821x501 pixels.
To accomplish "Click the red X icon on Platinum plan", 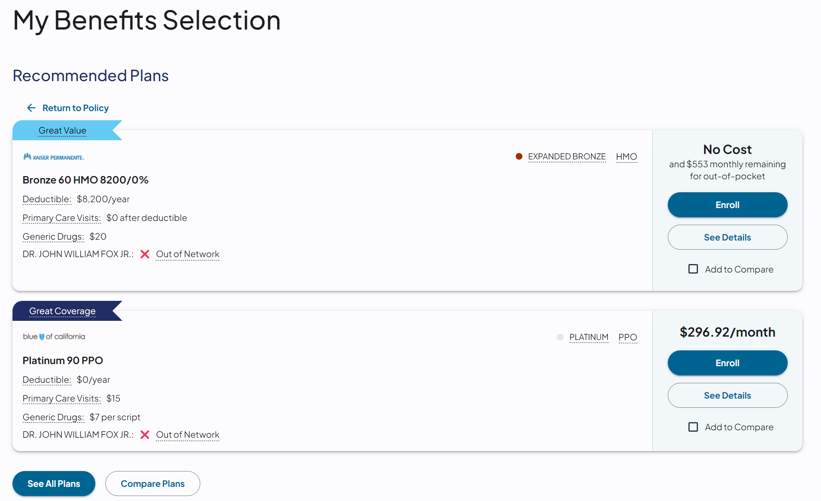I will (x=145, y=435).
